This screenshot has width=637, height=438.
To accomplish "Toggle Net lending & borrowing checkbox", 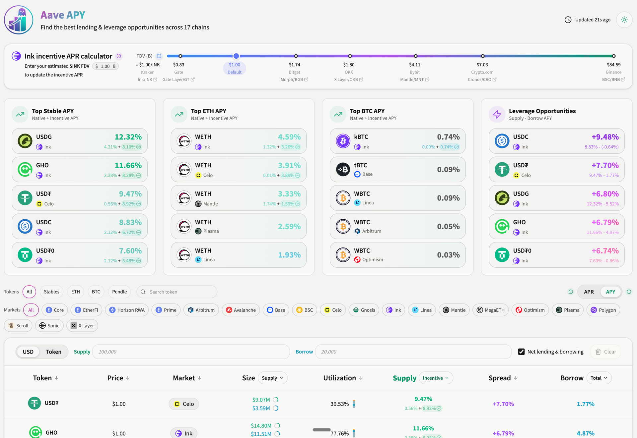I will tap(521, 352).
